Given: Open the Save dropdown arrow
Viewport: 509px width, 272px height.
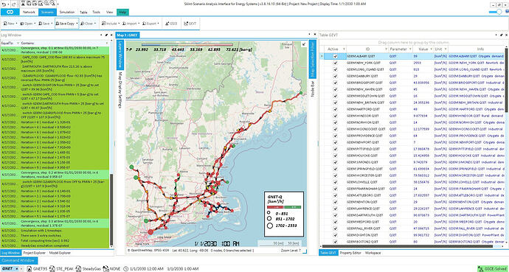Looking at the screenshot, I should coord(52,24).
